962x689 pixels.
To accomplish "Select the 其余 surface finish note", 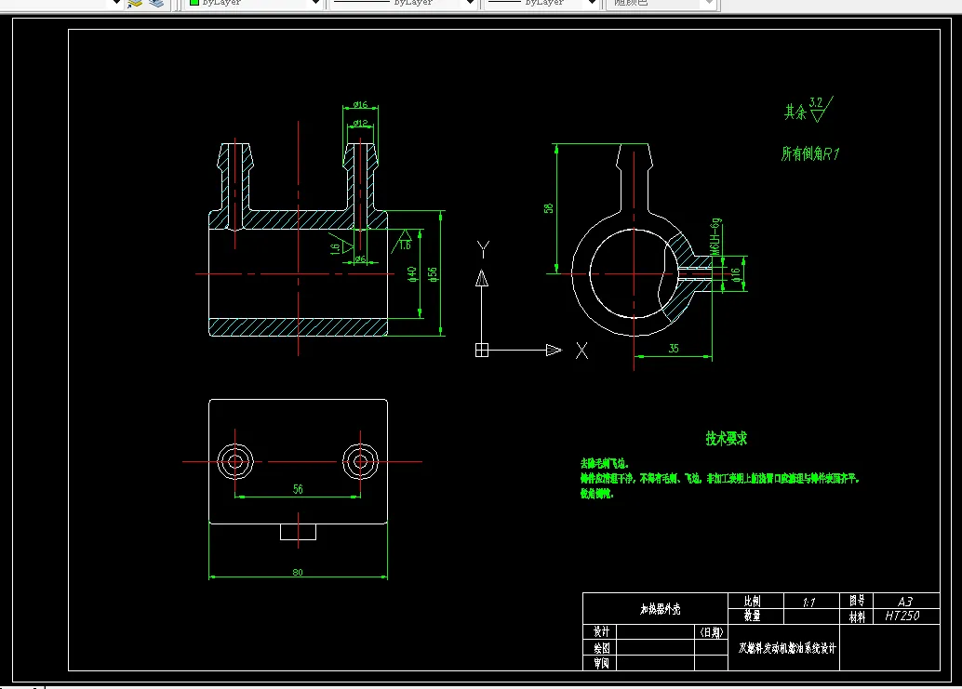I will 795,113.
